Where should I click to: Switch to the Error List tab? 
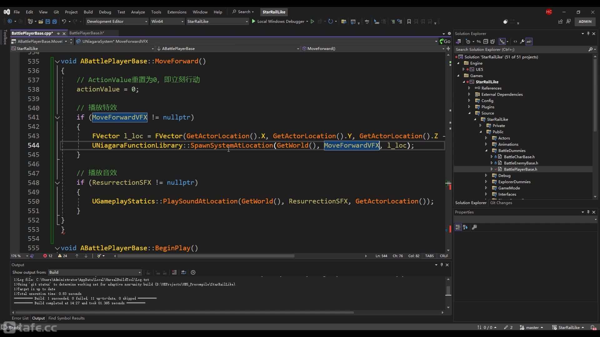(20, 318)
